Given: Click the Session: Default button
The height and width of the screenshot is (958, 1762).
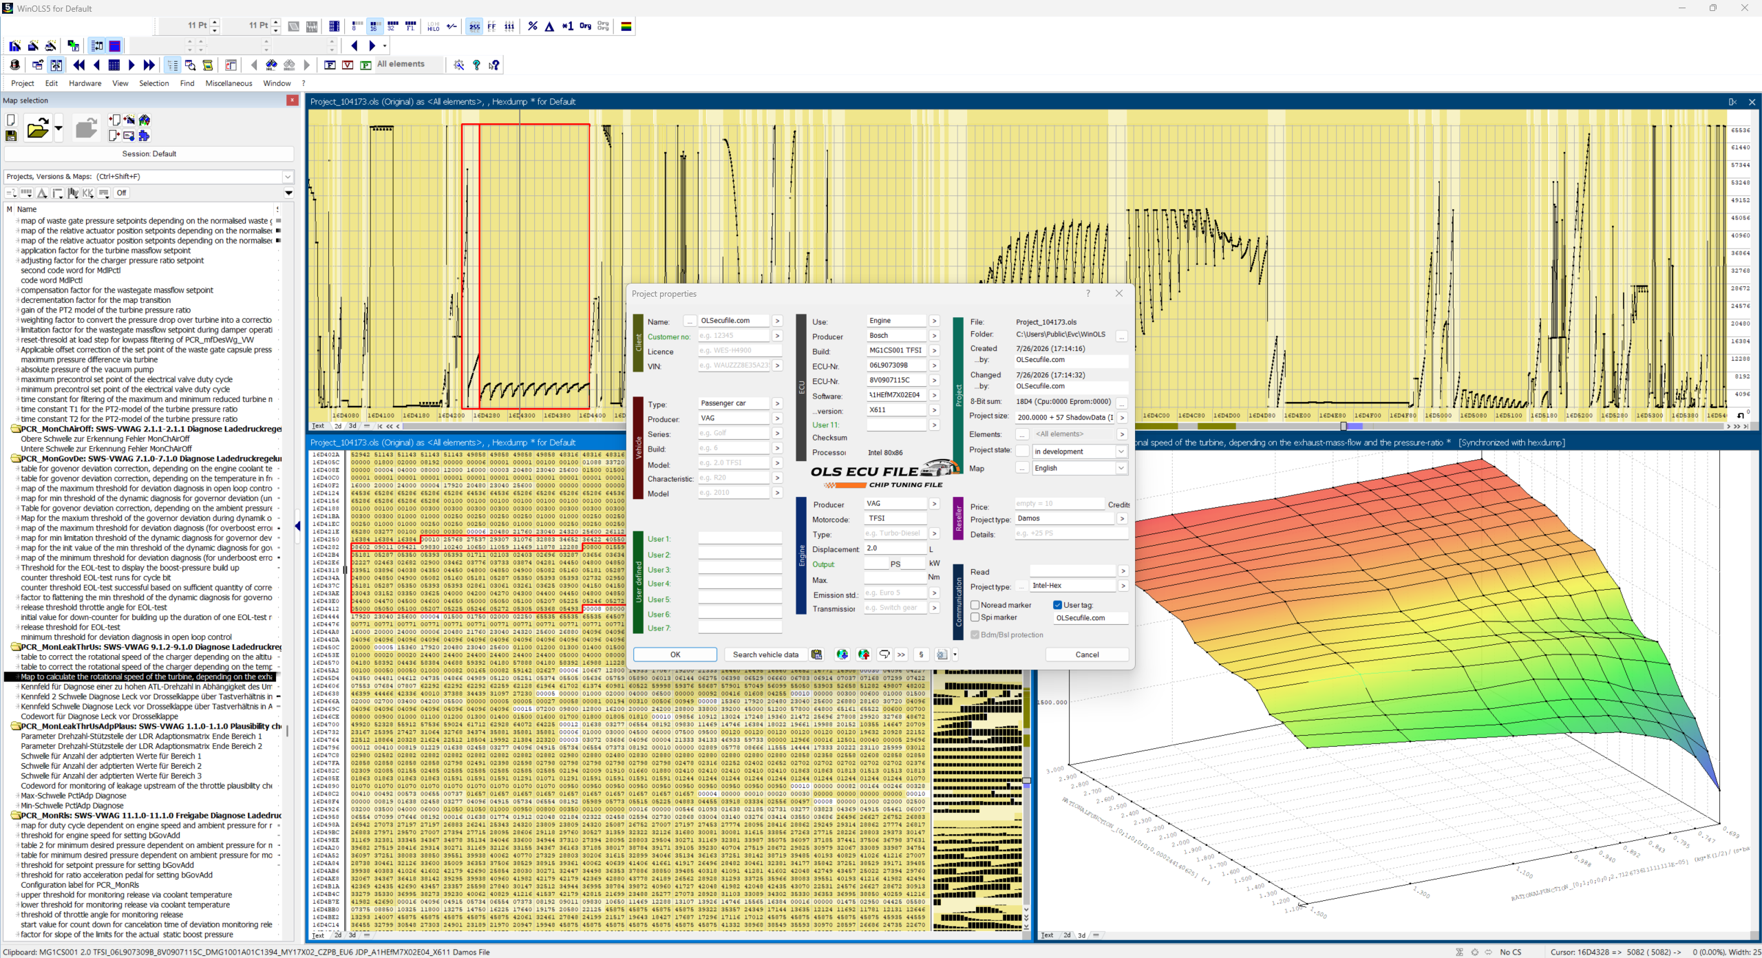Looking at the screenshot, I should (149, 153).
